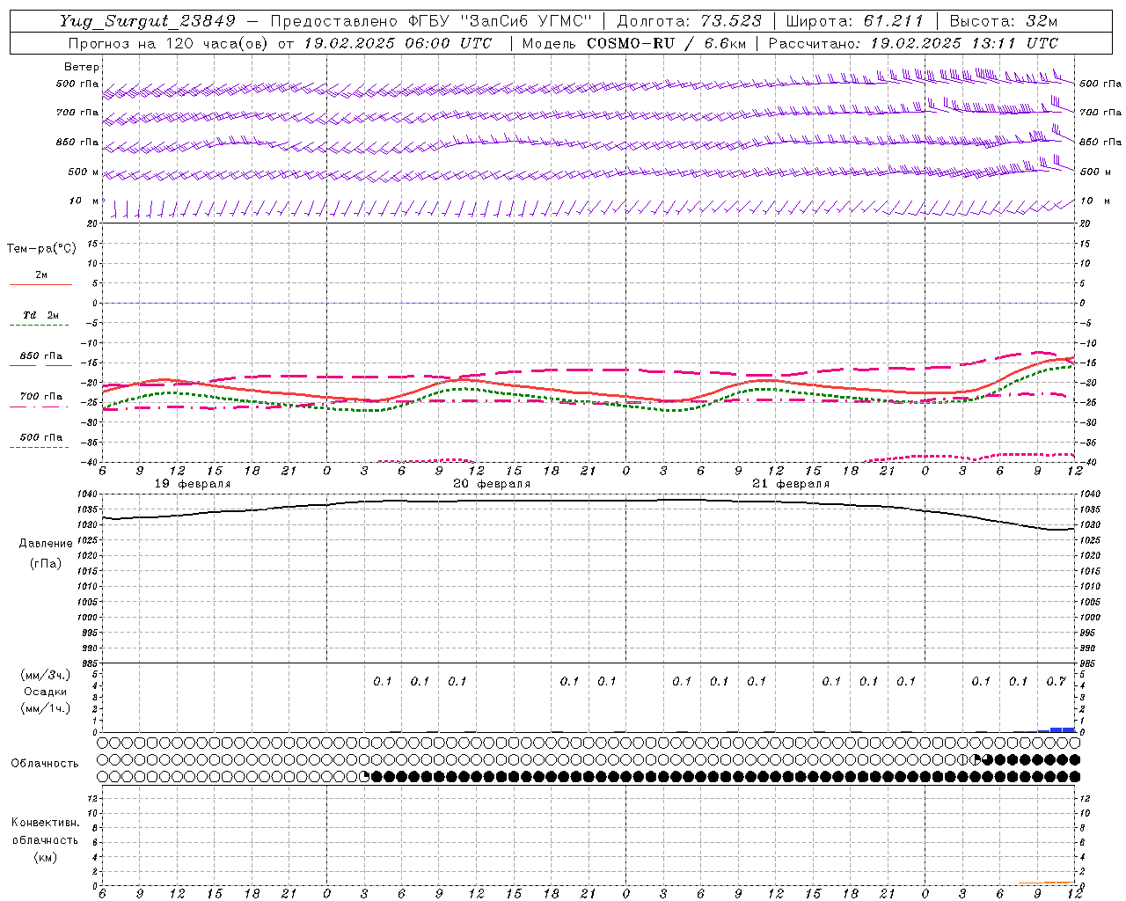
Task: Click the elevation label Высота: 32м
Action: tap(1004, 21)
